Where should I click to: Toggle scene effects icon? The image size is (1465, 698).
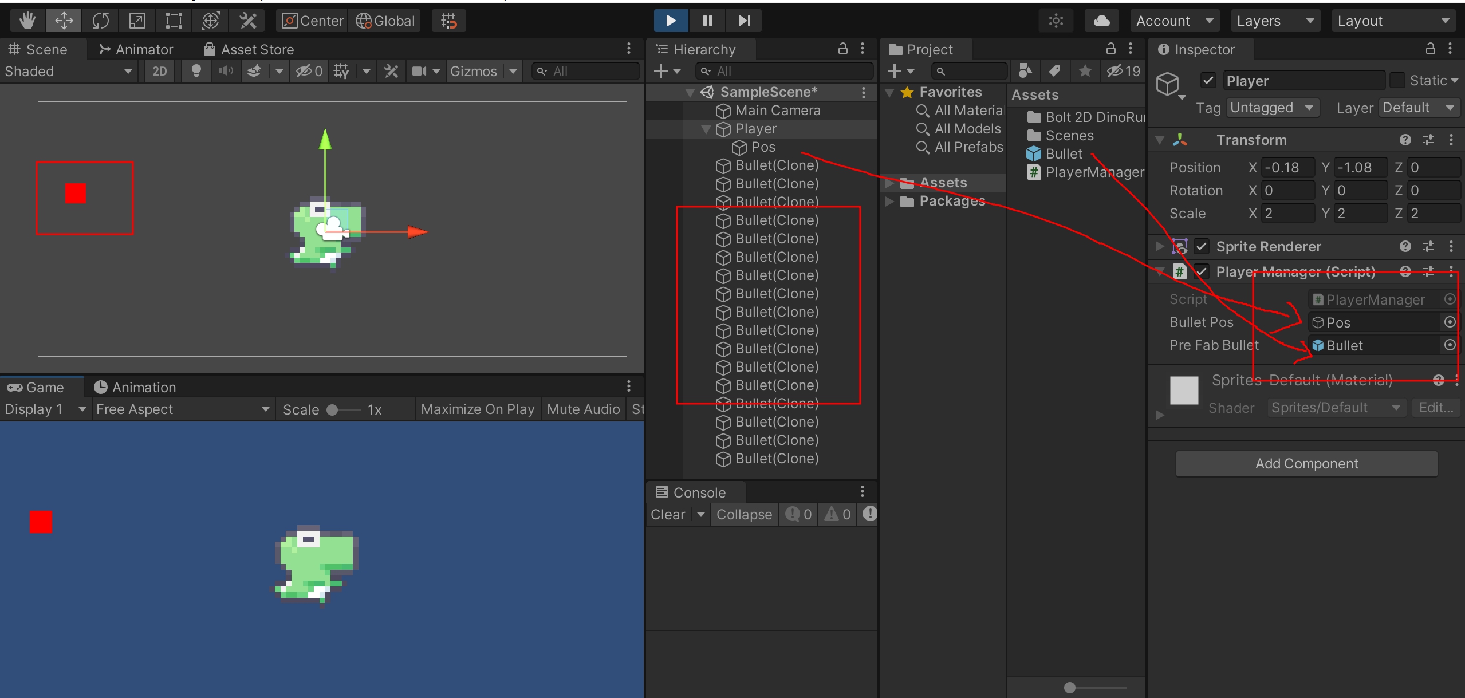tap(254, 71)
